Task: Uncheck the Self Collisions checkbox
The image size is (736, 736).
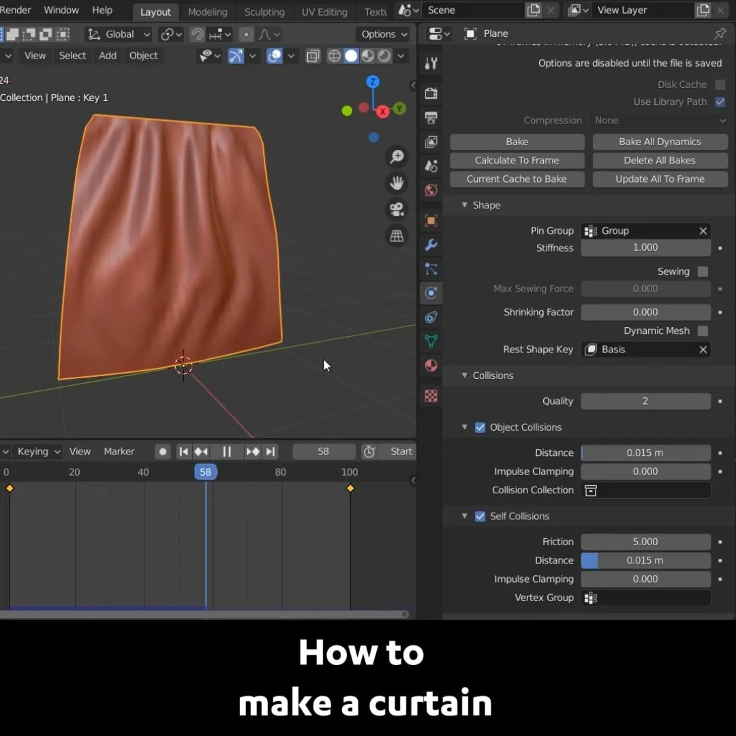Action: click(478, 516)
